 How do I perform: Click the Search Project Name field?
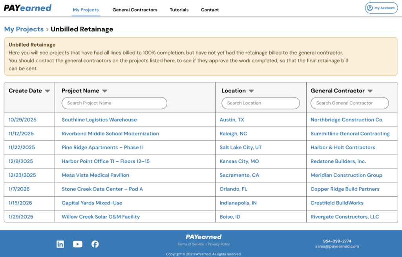[114, 103]
